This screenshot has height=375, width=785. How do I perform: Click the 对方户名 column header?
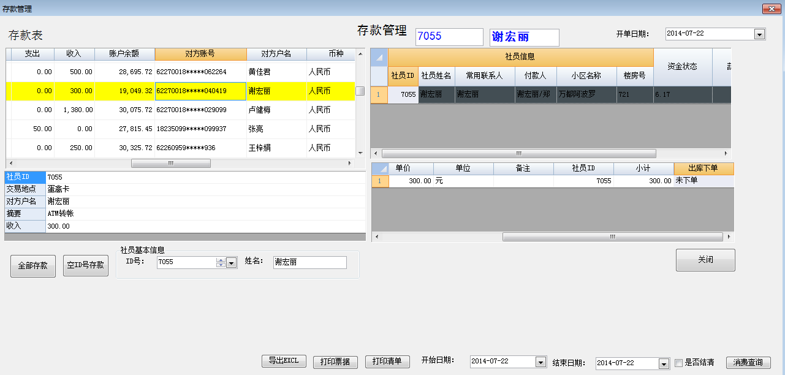coord(277,54)
